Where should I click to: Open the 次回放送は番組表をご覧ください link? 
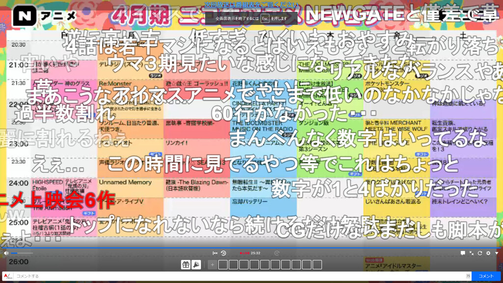click(251, 4)
